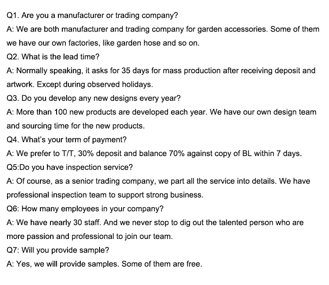Click the T/T 30% deposit answer line
The image size is (329, 285).
pos(154,153)
